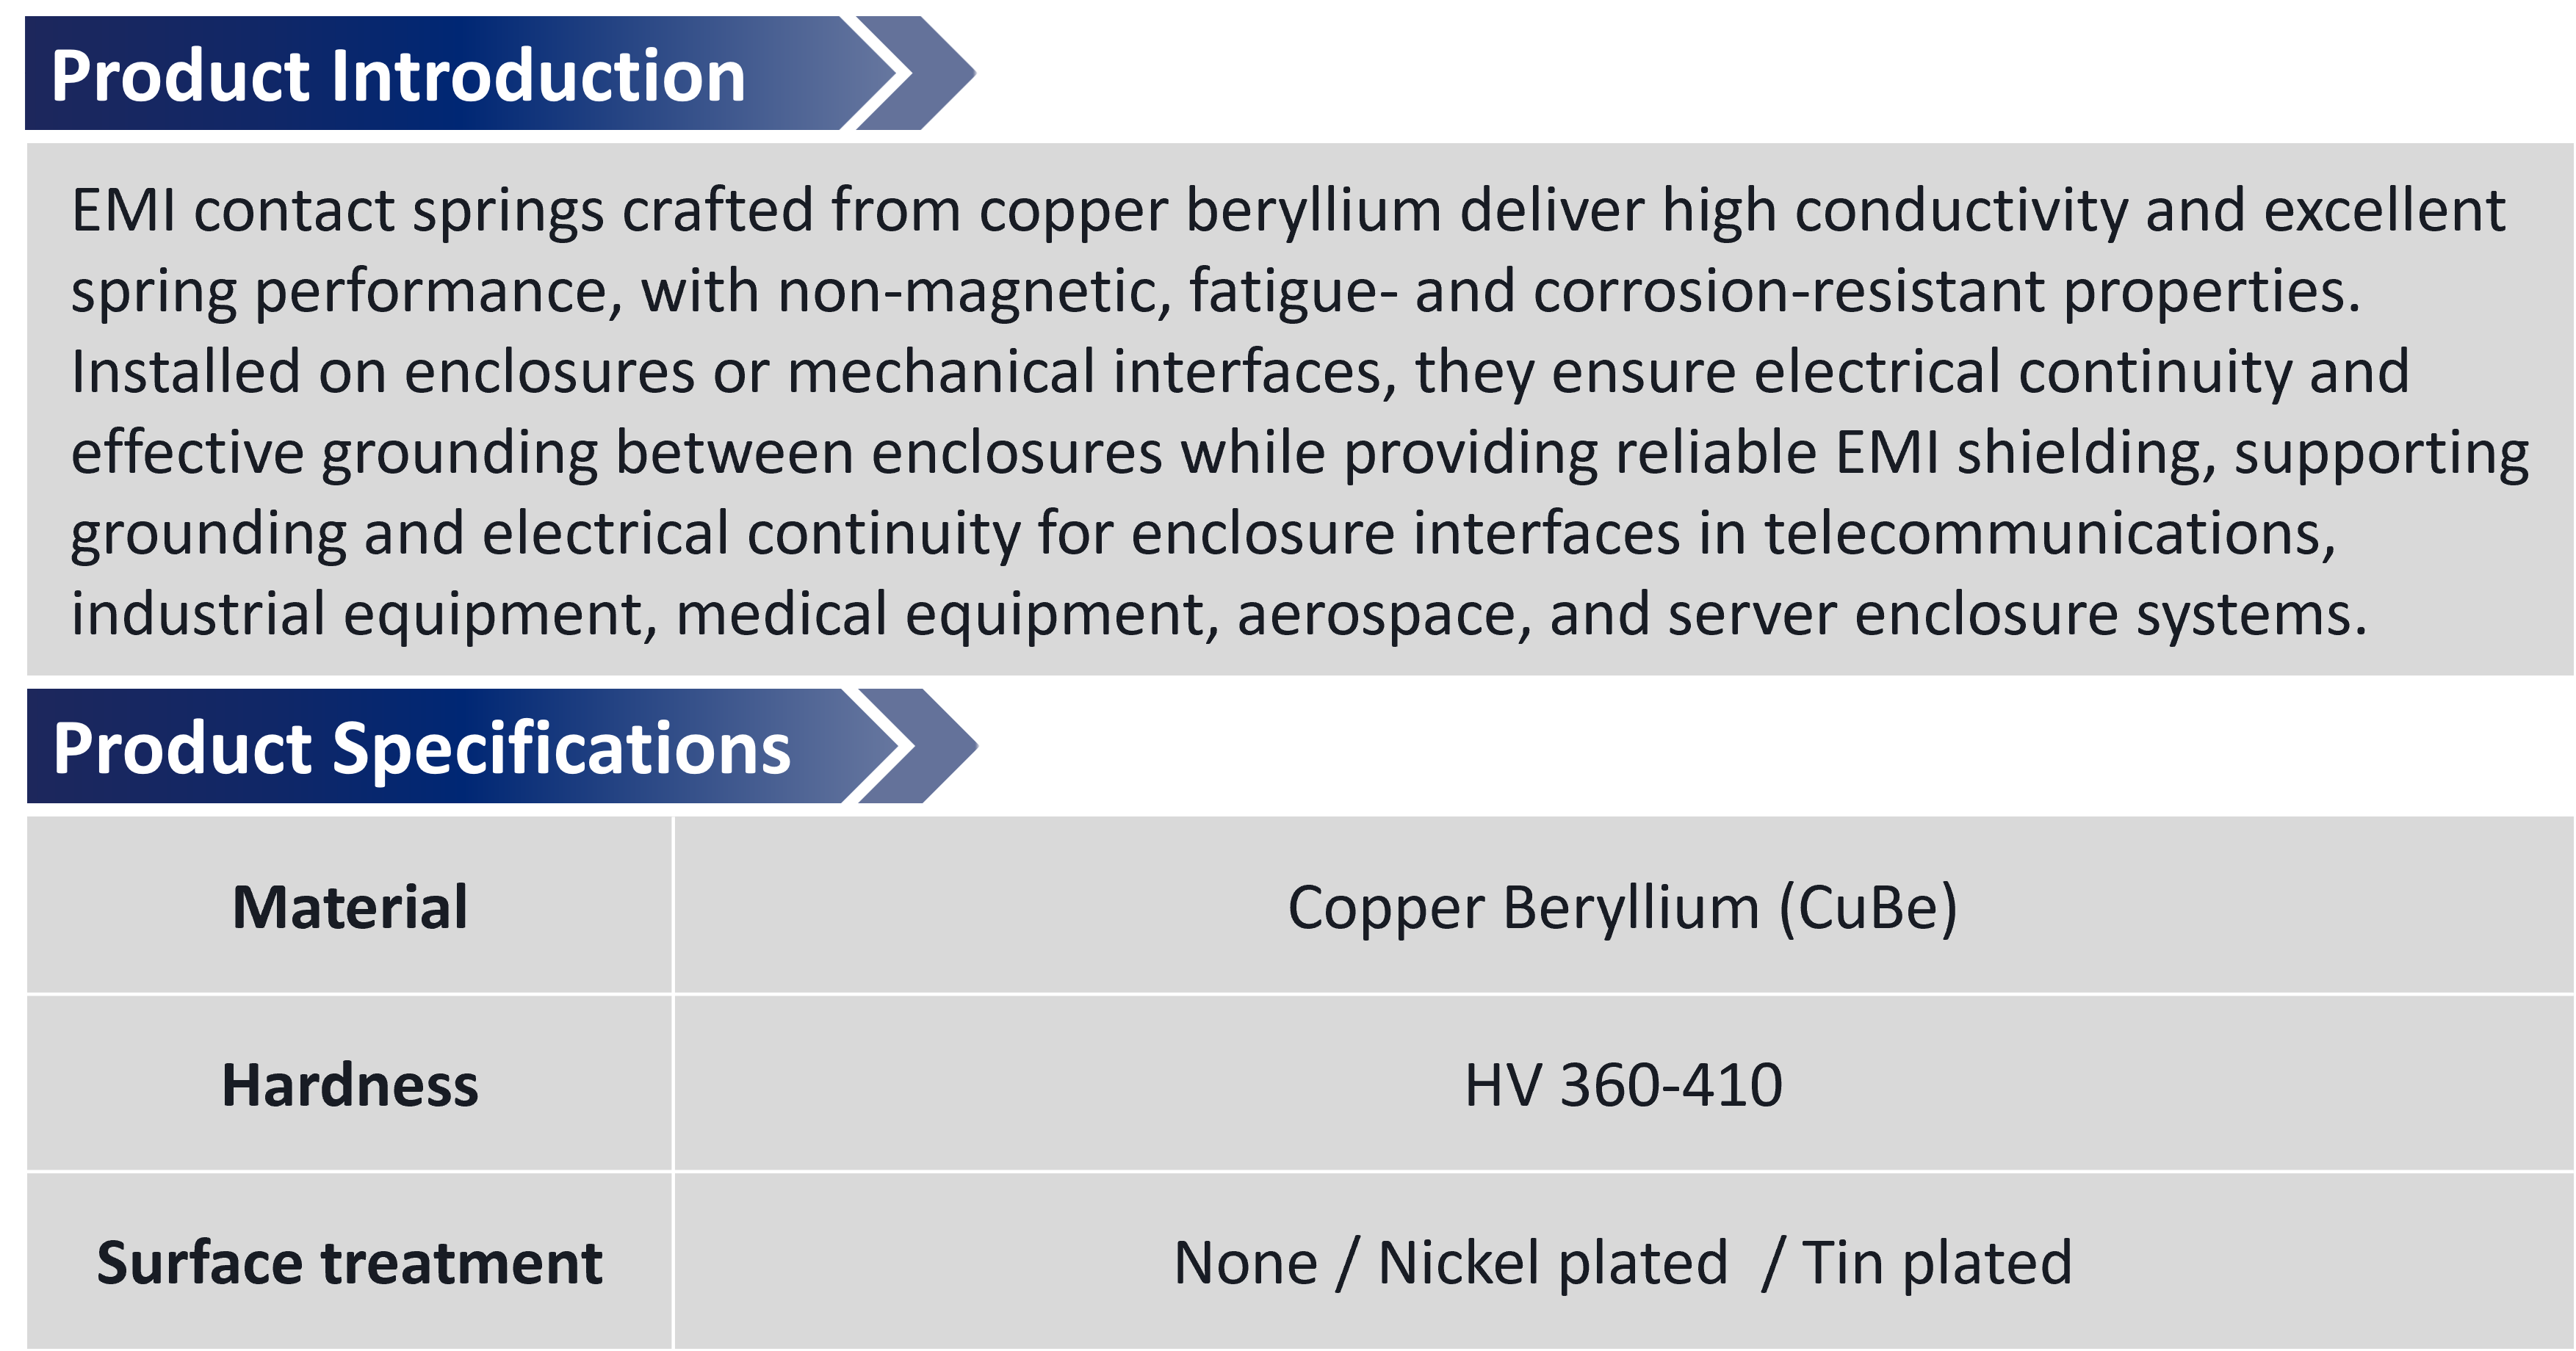
Task: Select the Product Introduction header
Action: pyautogui.click(x=398, y=76)
